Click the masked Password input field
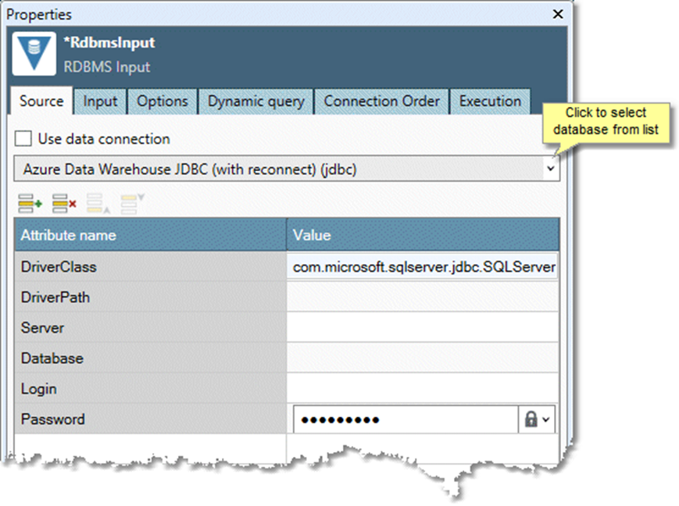 [405, 419]
